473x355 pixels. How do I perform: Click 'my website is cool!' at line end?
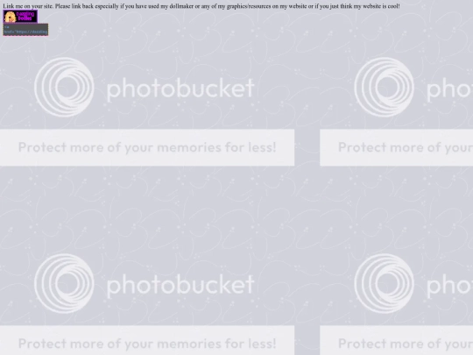pos(377,6)
